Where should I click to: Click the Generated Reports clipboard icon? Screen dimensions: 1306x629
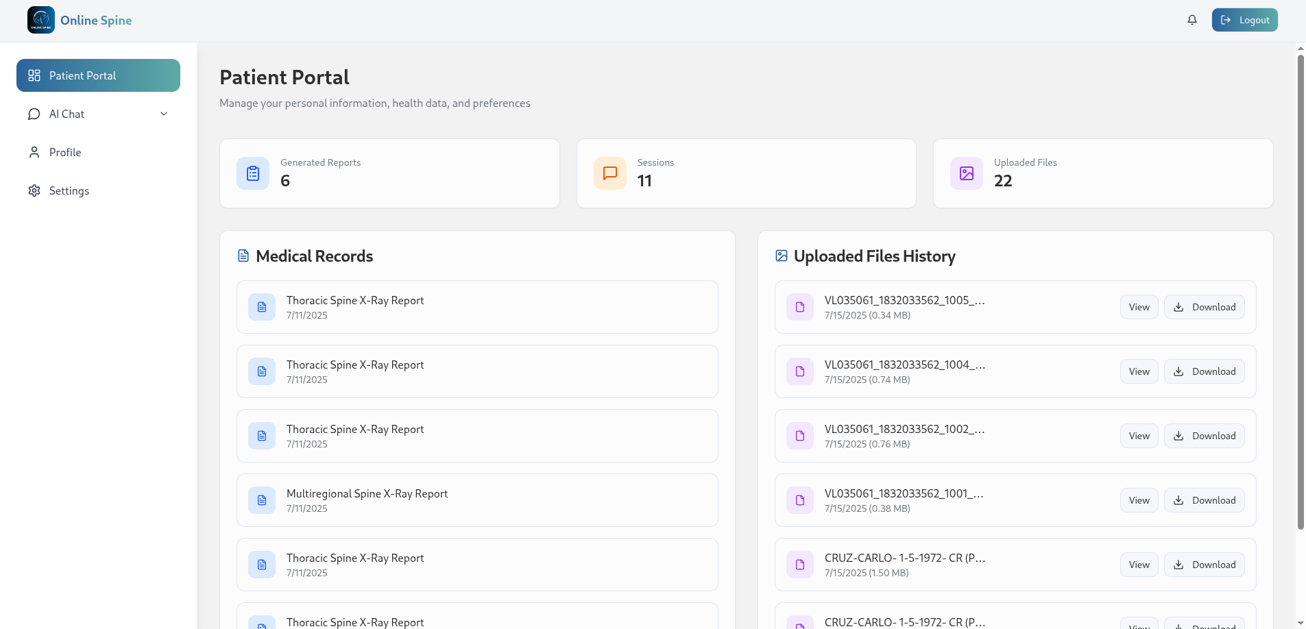coord(253,173)
